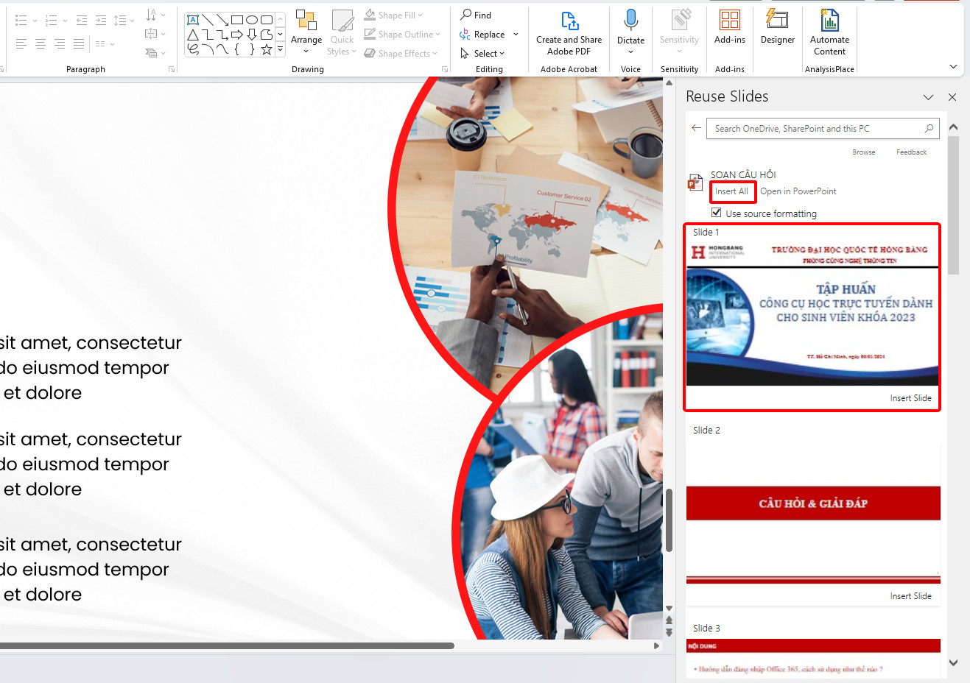Open Find in the Editing group

click(476, 15)
